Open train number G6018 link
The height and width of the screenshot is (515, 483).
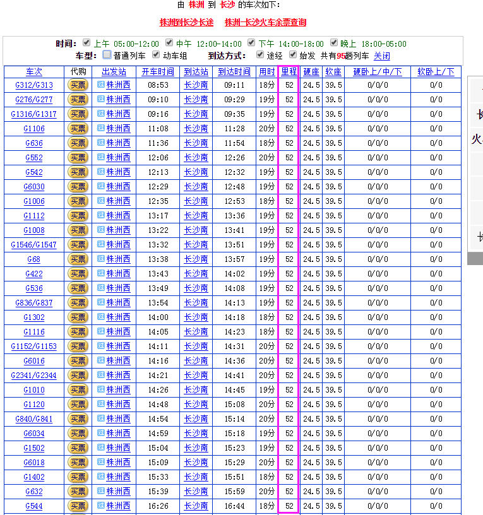pyautogui.click(x=34, y=463)
